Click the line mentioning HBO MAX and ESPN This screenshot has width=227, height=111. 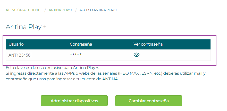(106, 73)
